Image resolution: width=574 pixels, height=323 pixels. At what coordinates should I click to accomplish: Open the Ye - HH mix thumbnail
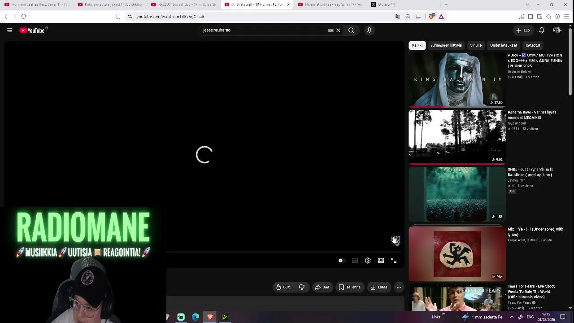pos(457,254)
